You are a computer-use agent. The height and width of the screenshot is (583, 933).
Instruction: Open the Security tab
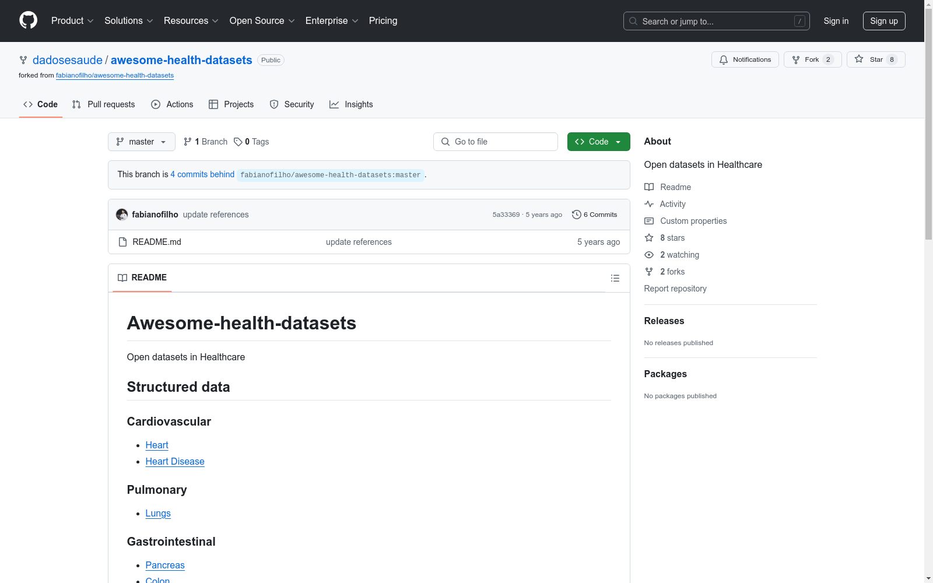tap(292, 104)
